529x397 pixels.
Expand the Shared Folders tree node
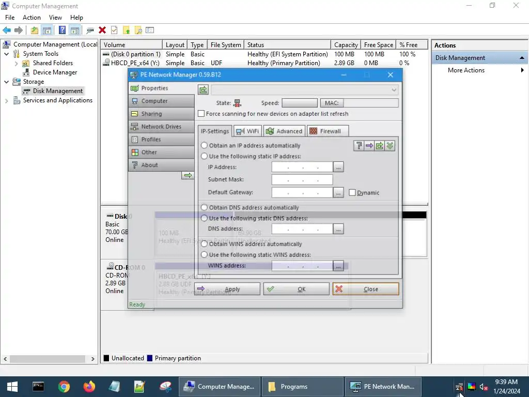(16, 63)
